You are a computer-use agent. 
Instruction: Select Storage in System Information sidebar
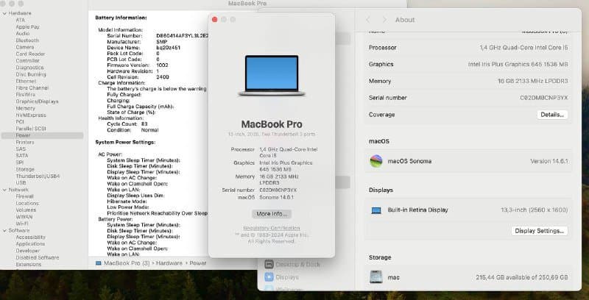[25, 169]
